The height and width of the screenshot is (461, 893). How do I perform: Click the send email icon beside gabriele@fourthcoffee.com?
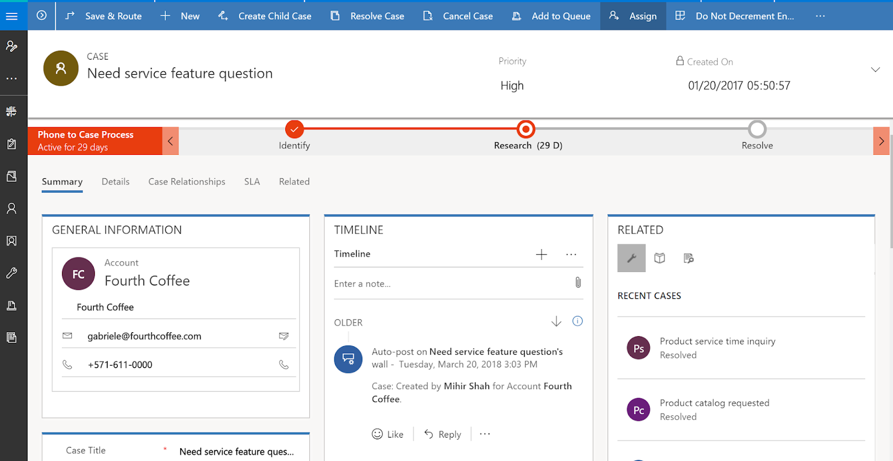coord(284,336)
